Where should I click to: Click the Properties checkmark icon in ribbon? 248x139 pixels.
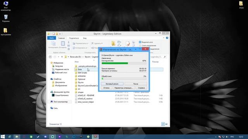[127, 43]
